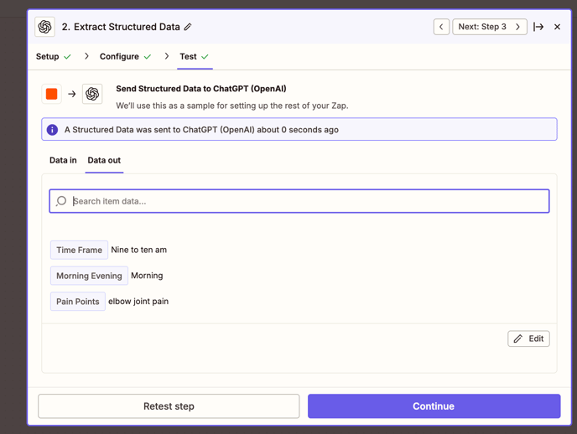Click the Edit button

pyautogui.click(x=528, y=338)
